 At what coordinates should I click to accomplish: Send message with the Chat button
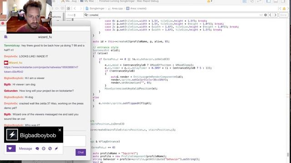point(81,152)
